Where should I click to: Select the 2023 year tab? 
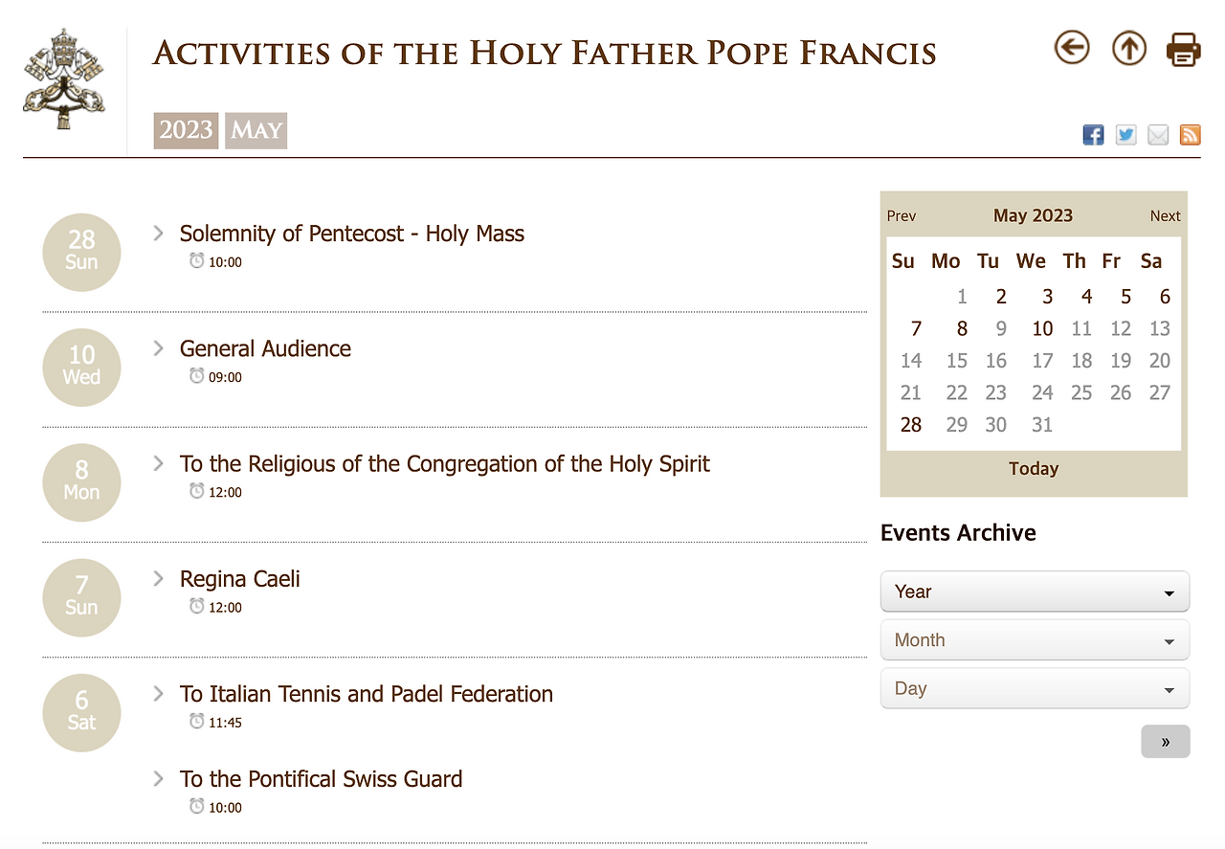click(186, 130)
